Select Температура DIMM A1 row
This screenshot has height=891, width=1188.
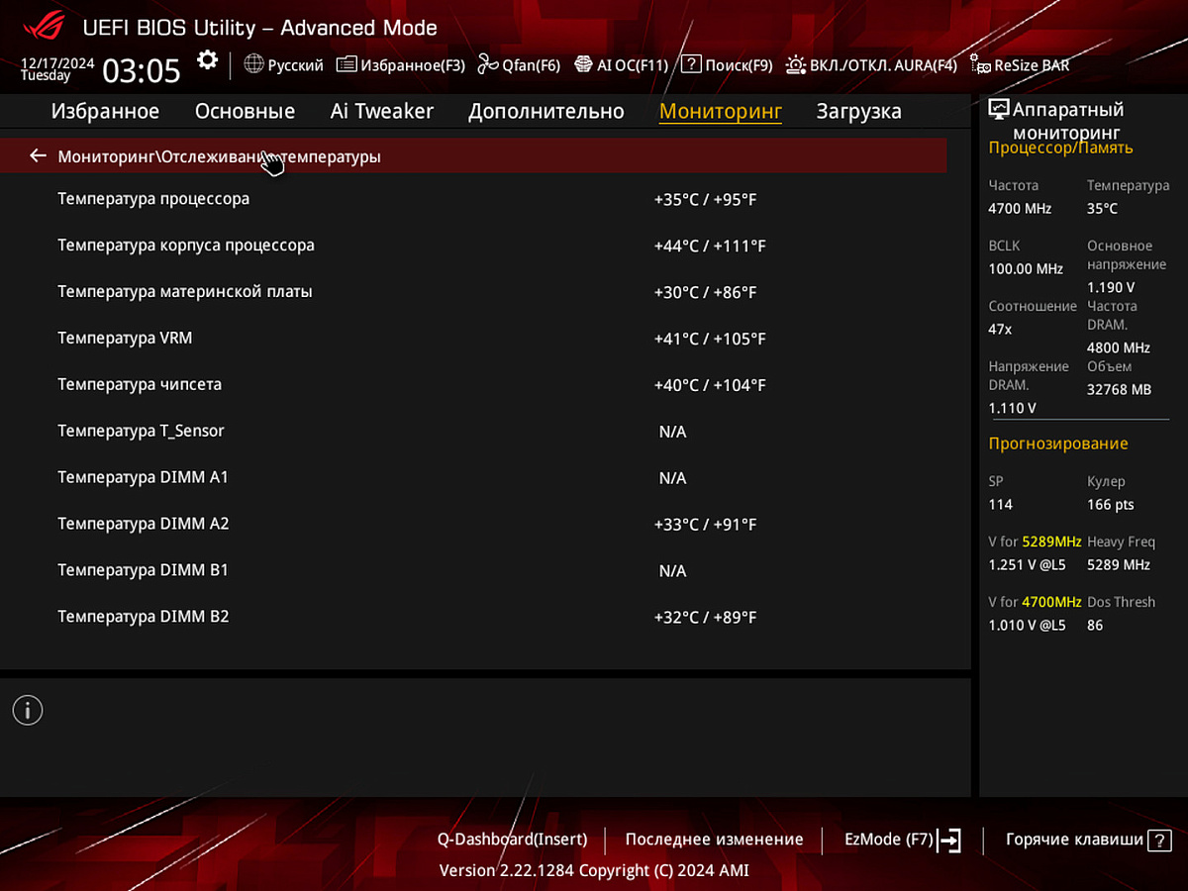(473, 478)
